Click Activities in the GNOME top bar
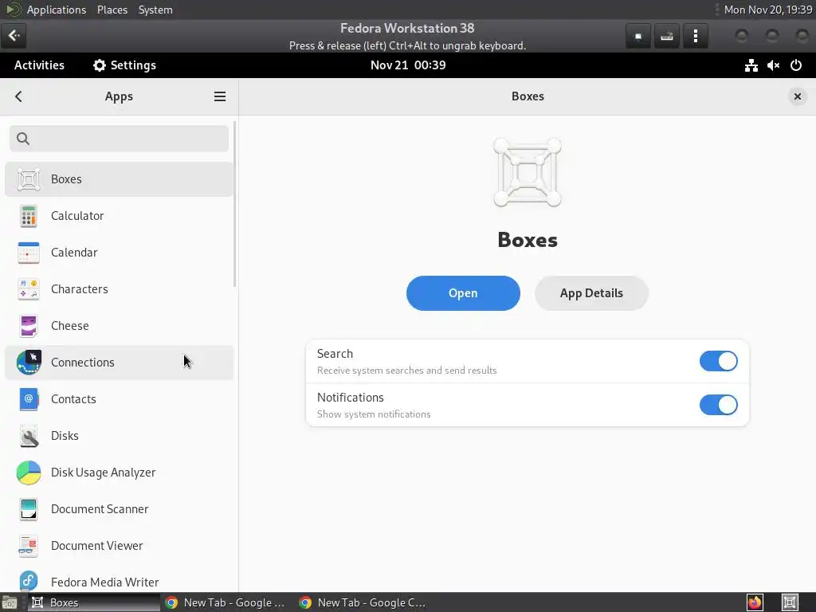 click(39, 65)
